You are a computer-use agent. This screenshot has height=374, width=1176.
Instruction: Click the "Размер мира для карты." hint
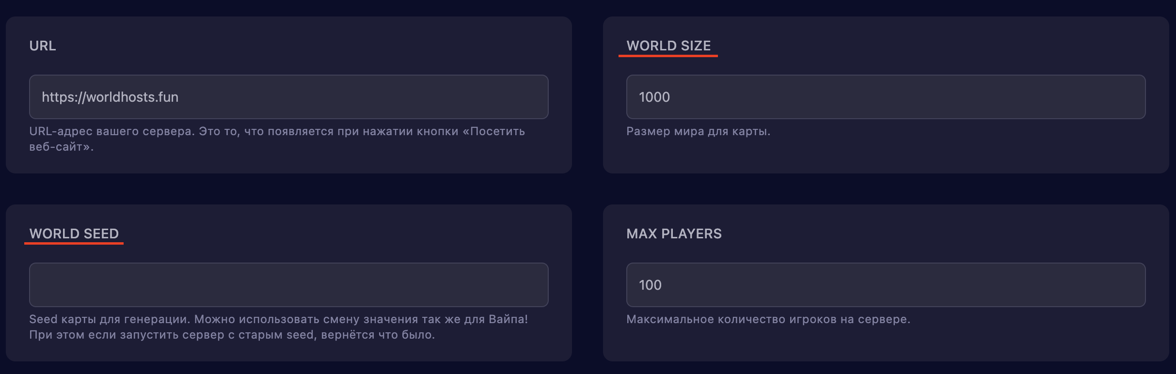698,131
